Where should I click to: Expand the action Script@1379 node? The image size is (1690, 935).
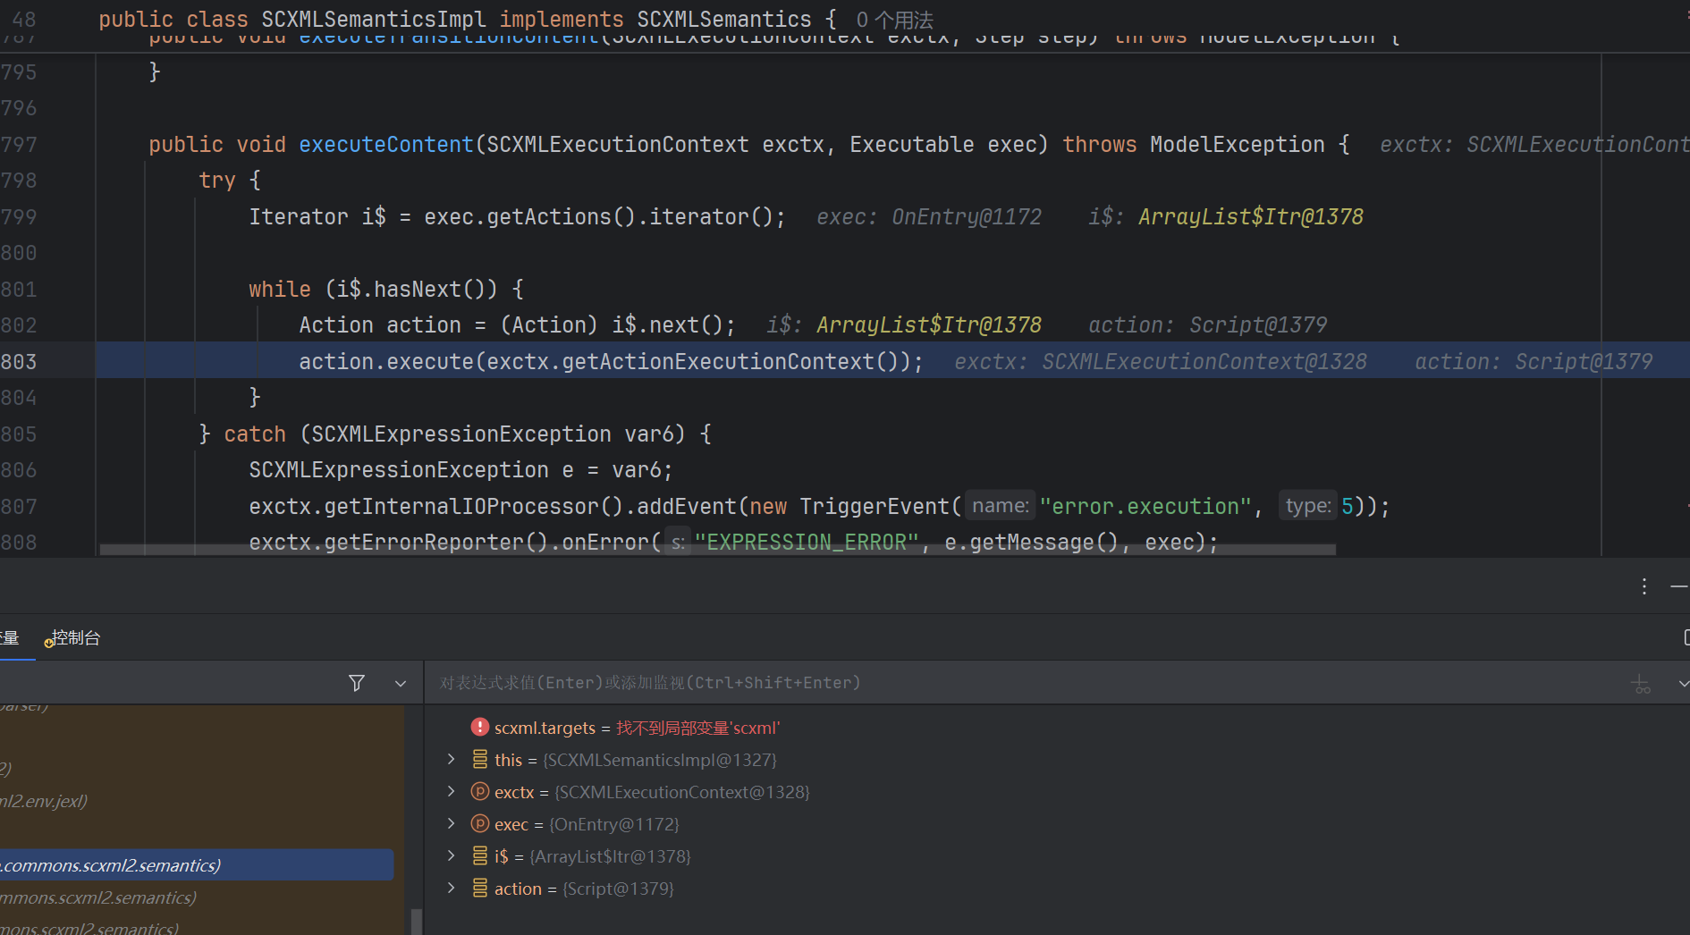[x=452, y=889]
